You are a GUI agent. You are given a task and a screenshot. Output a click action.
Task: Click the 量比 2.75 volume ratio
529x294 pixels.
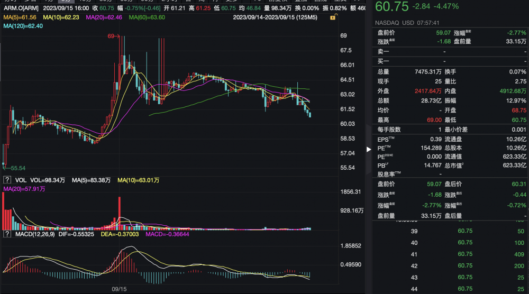click(521, 81)
